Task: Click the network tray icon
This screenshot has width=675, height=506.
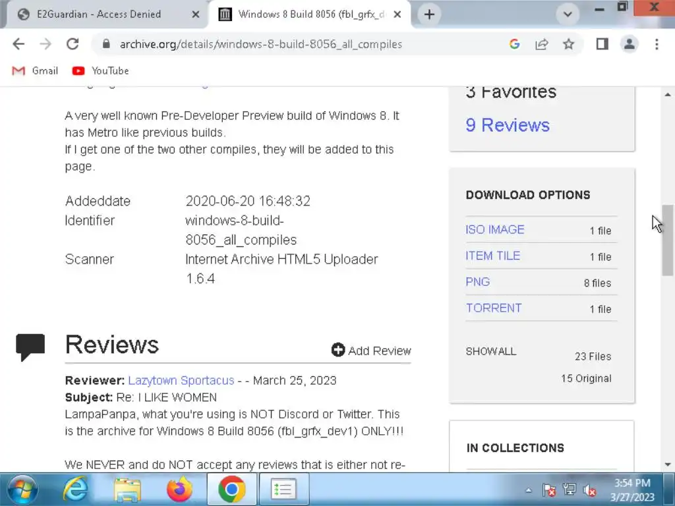Action: click(569, 490)
